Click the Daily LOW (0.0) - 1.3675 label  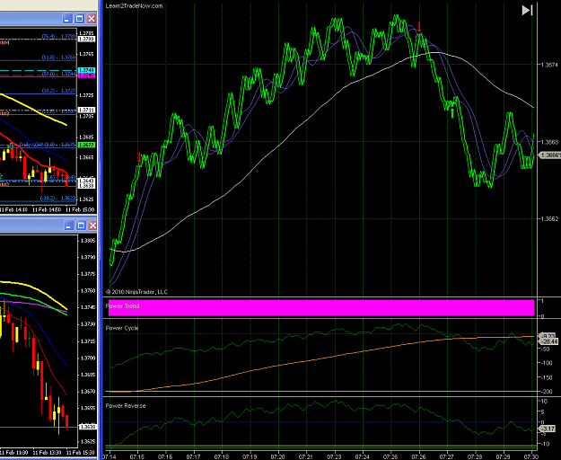click(48, 145)
